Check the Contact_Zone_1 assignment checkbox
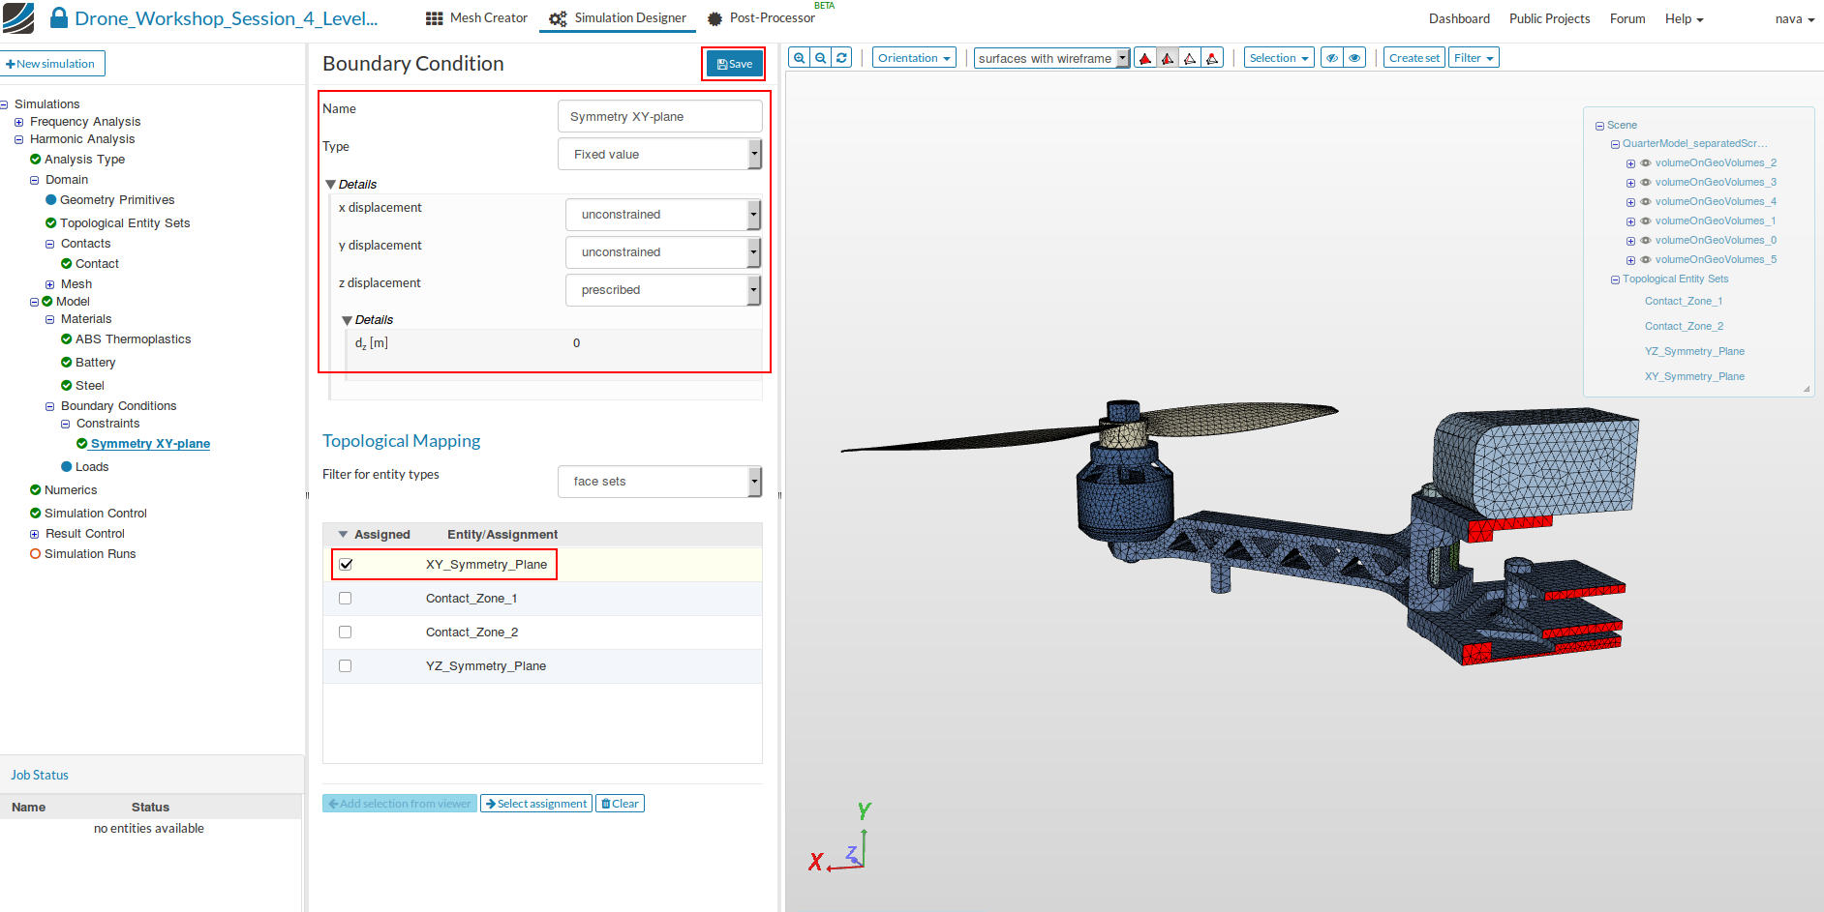 (346, 599)
